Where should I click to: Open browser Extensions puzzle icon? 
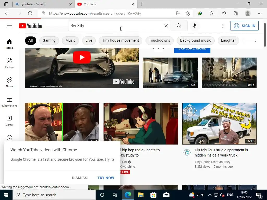[211, 13]
